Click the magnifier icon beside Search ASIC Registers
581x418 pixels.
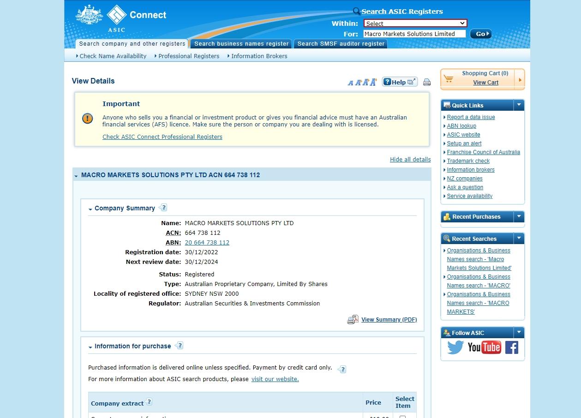click(356, 12)
